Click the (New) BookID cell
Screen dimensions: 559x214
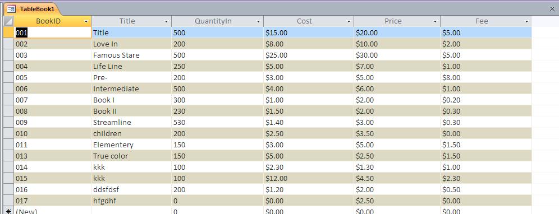pyautogui.click(x=53, y=211)
